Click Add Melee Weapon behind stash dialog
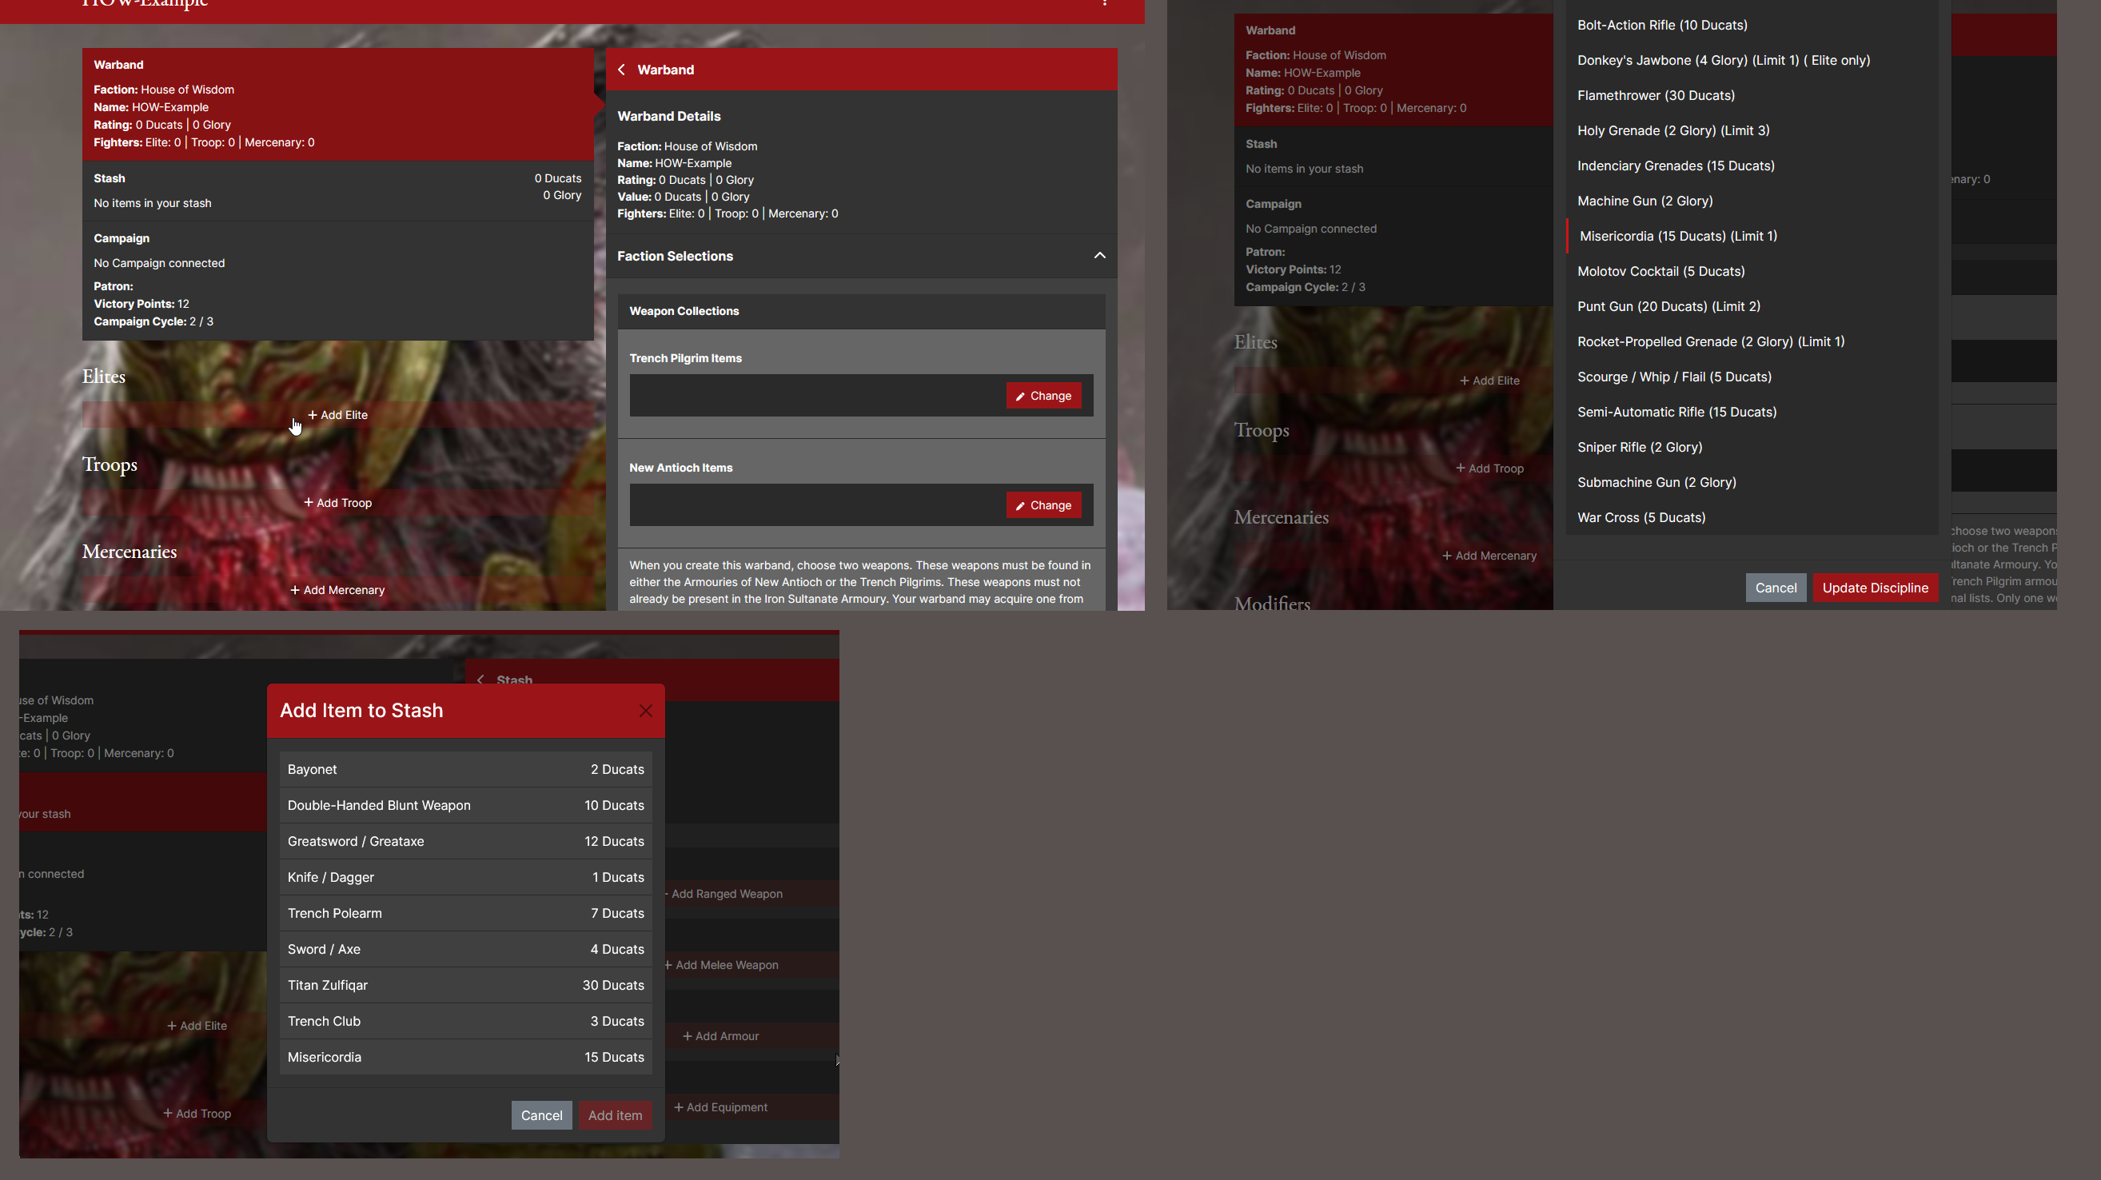 [x=721, y=965]
